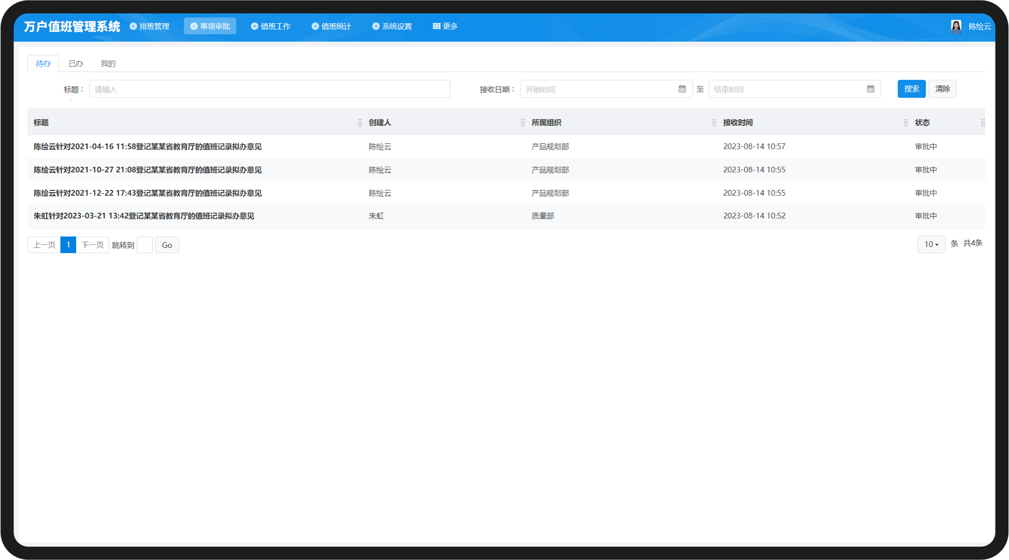Viewport: 1009px width, 560px height.
Task: Click receive time 2023-08-14 10:52
Action: [754, 216]
